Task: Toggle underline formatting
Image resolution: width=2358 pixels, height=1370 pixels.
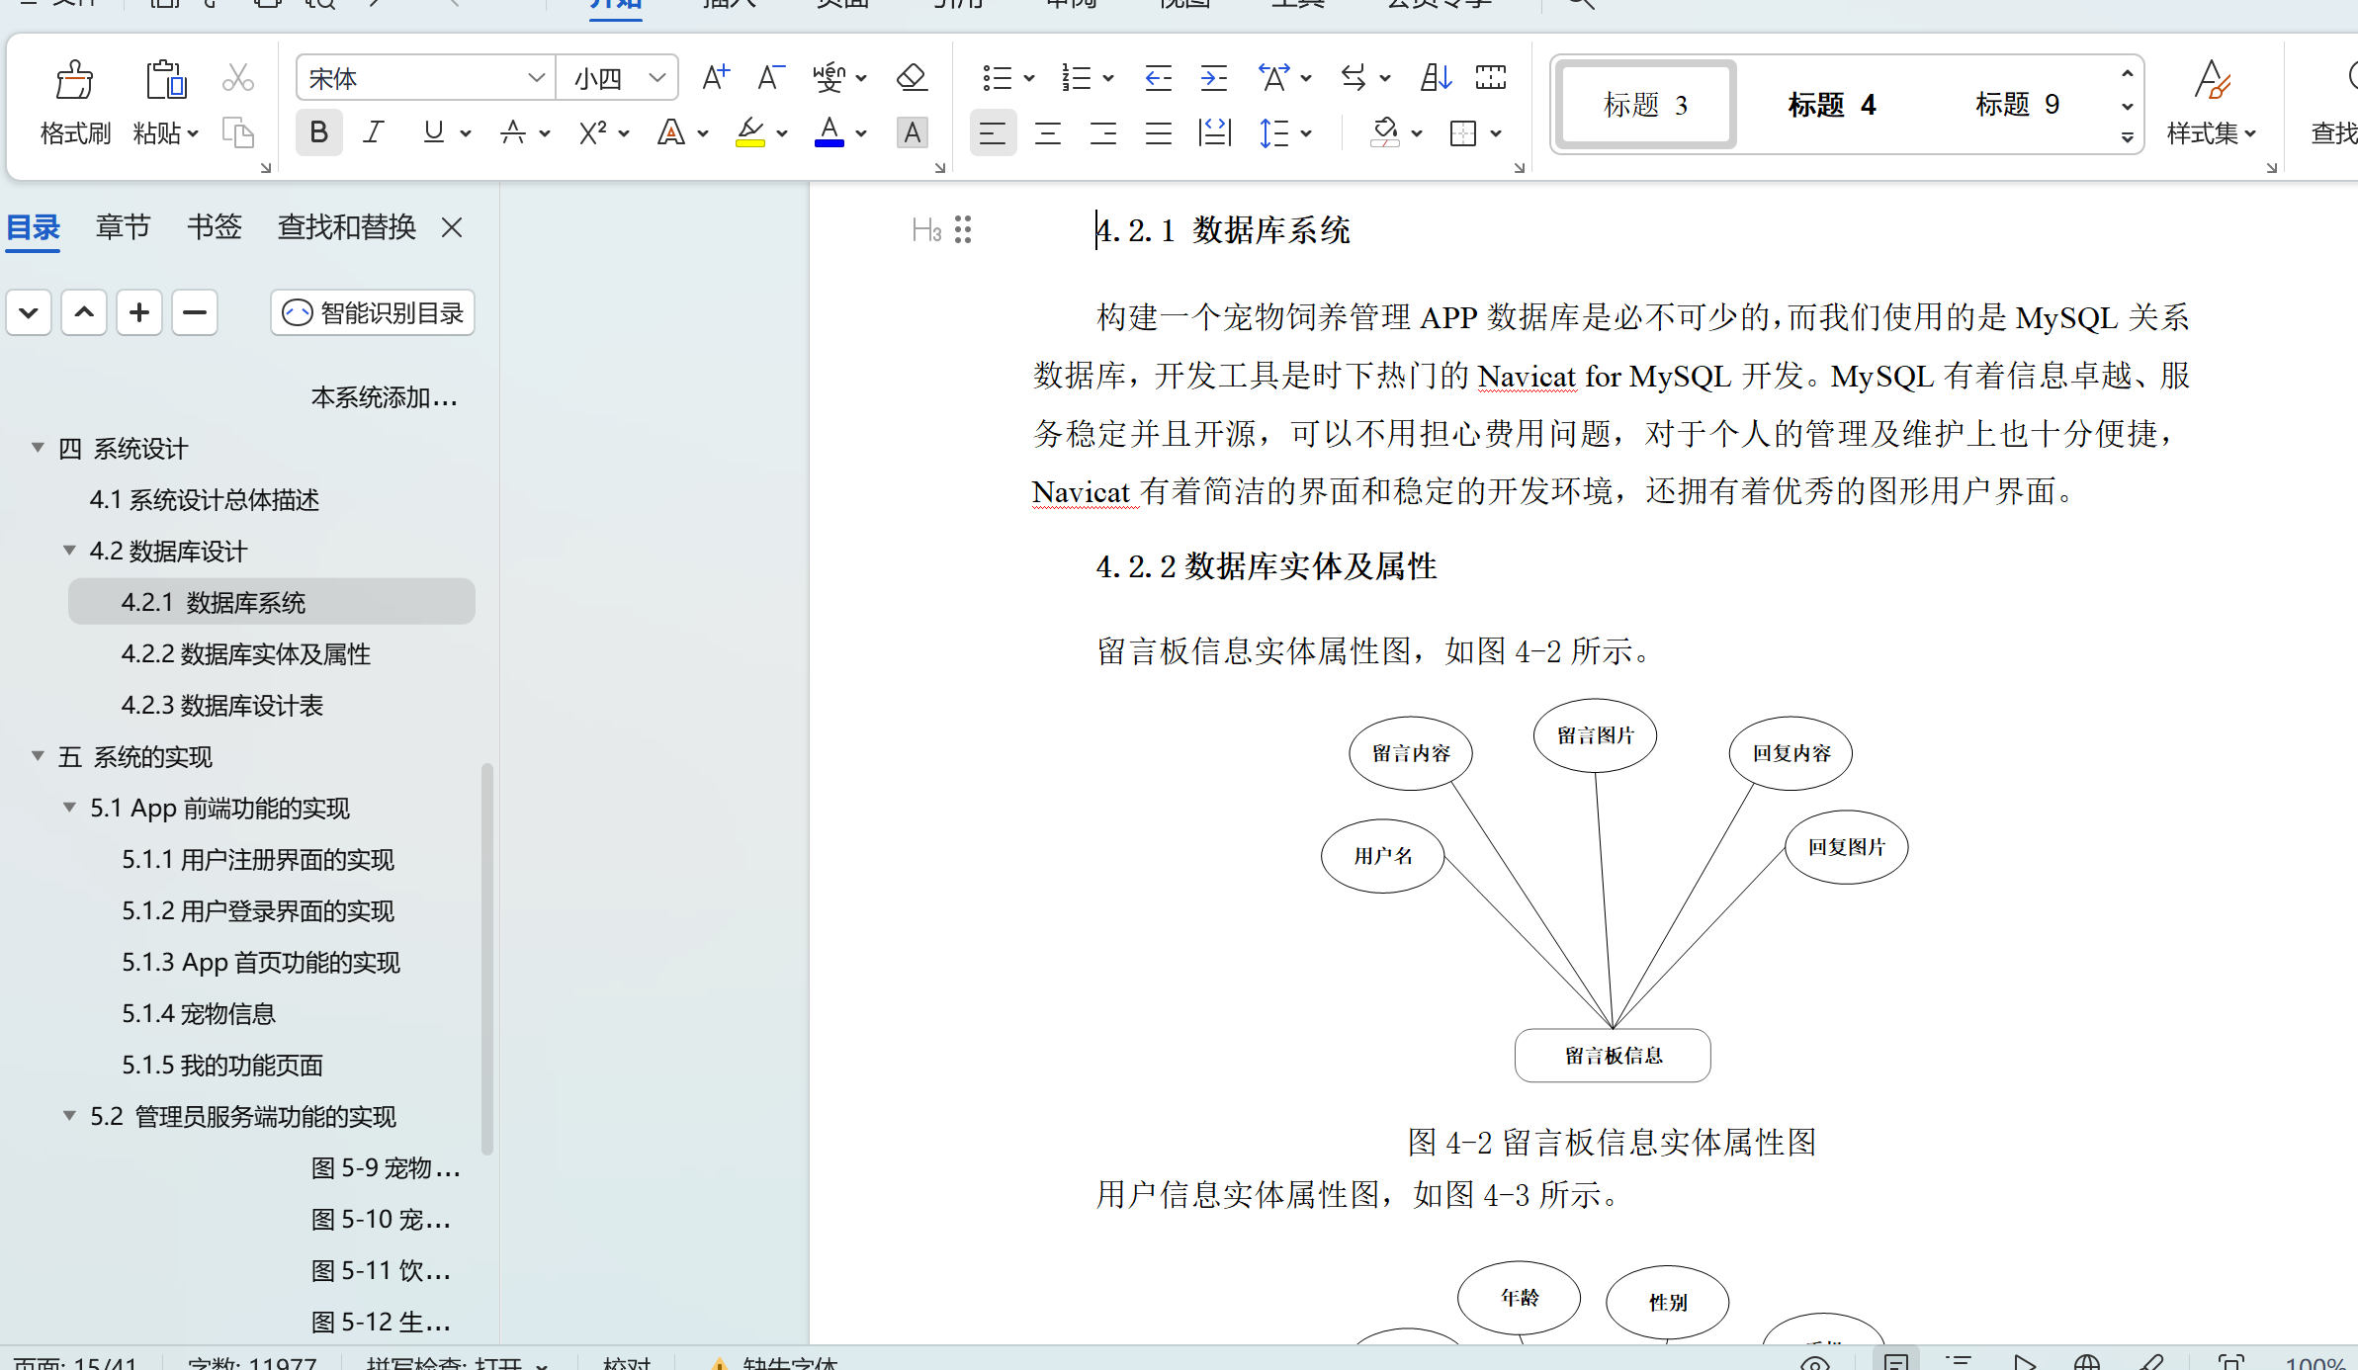Action: 433,132
